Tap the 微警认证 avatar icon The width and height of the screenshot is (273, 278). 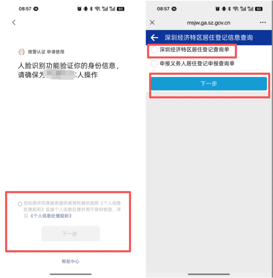pyautogui.click(x=21, y=52)
